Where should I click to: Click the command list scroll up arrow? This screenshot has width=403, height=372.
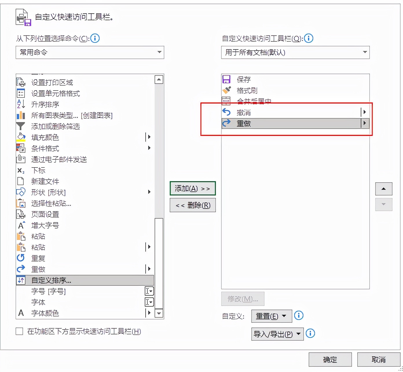point(159,80)
